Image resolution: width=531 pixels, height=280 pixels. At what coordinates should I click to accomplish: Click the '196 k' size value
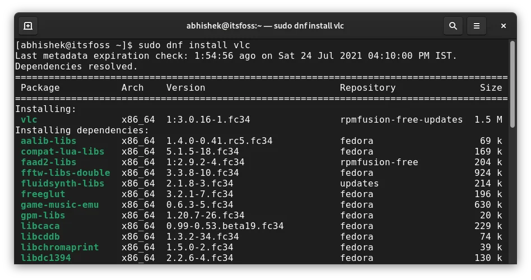(x=488, y=194)
